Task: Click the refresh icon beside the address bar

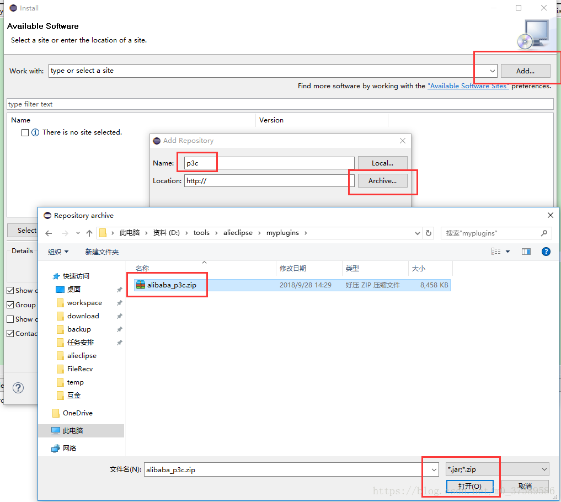Action: [429, 233]
